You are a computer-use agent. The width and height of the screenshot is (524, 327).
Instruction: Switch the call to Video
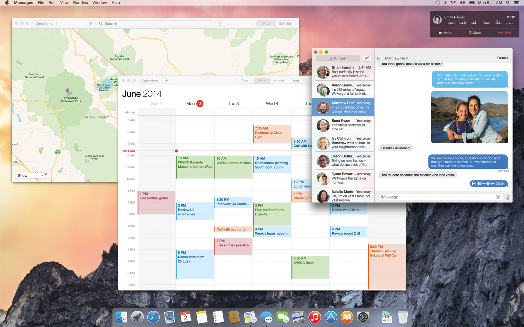pos(445,33)
